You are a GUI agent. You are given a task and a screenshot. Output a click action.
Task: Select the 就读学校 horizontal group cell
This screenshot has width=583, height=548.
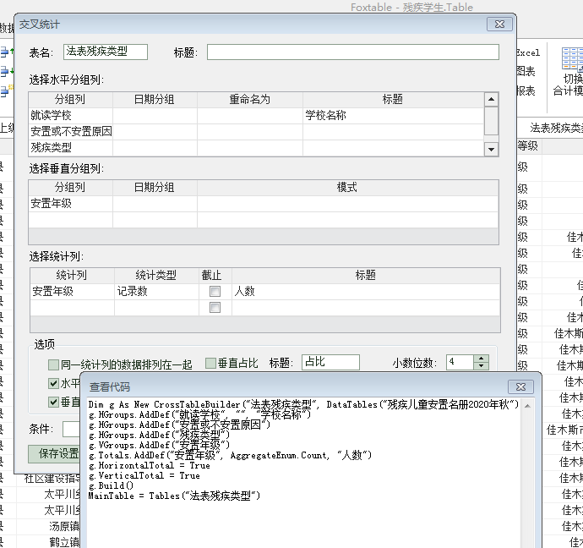tap(70, 115)
